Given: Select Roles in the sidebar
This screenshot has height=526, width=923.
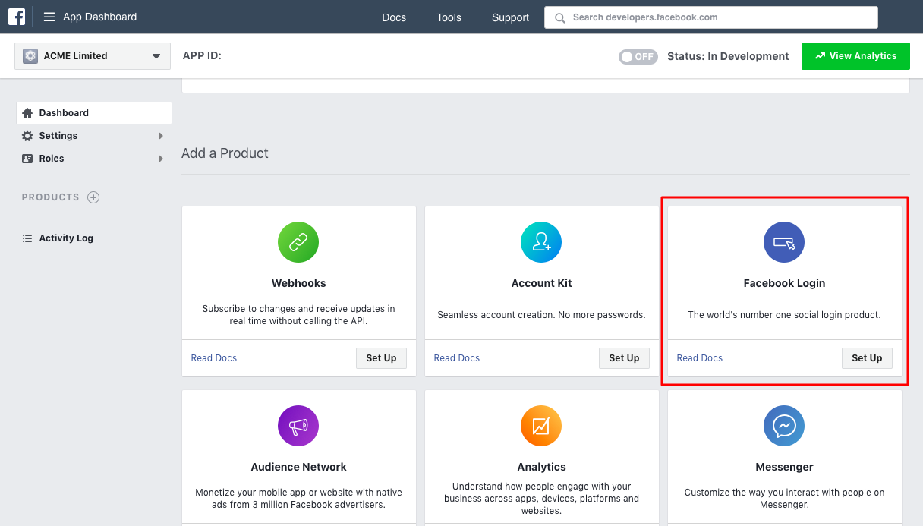Looking at the screenshot, I should pyautogui.click(x=93, y=159).
